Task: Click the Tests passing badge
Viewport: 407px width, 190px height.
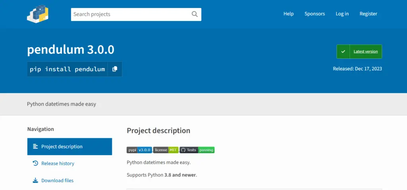Action: click(197, 150)
